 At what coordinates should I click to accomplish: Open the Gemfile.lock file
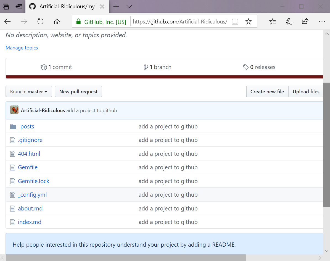pyautogui.click(x=33, y=181)
